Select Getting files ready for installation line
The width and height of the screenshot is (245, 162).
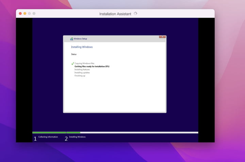coord(92,66)
